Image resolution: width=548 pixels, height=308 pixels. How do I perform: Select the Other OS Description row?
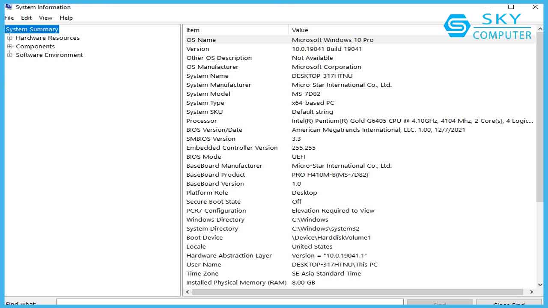[x=360, y=58]
